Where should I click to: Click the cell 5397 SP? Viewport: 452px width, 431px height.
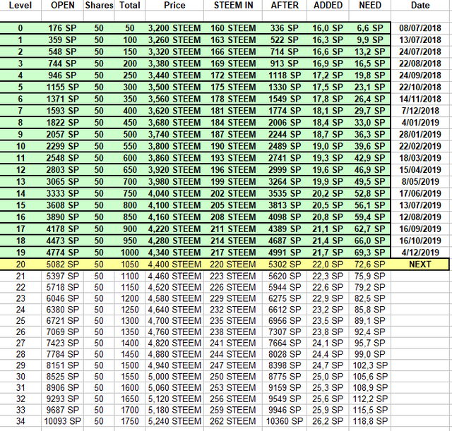click(x=63, y=277)
